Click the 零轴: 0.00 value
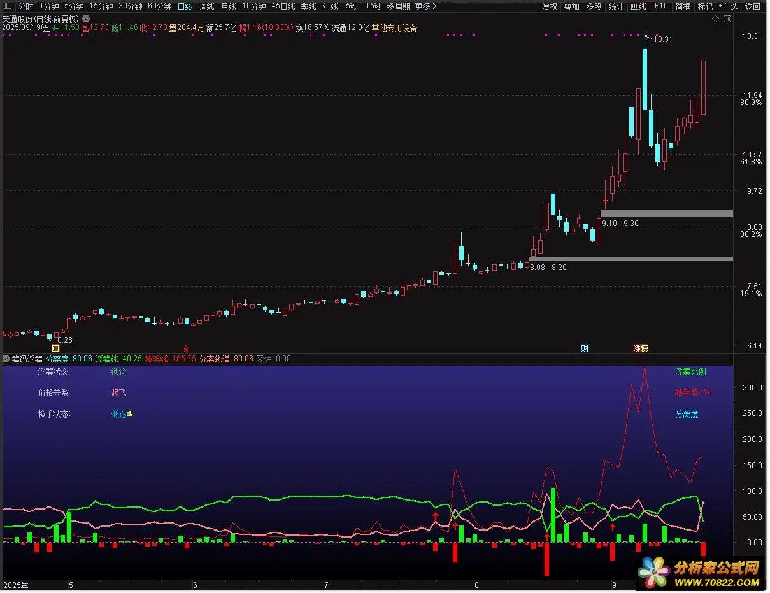 click(x=274, y=359)
